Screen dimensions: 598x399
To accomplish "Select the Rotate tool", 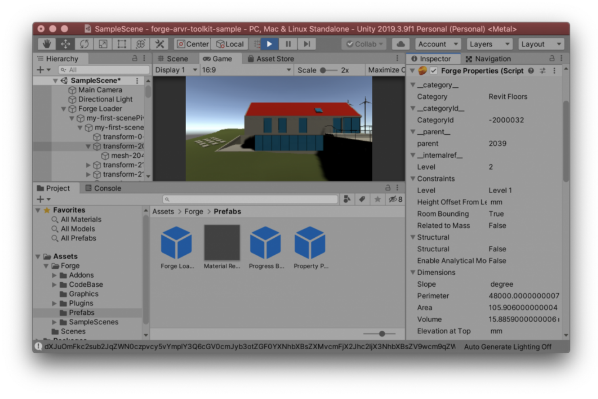I will (84, 44).
